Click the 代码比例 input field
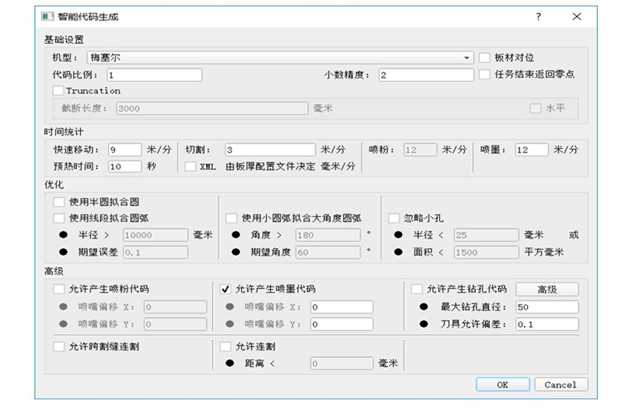Screen dimensions: 634x408 (154, 75)
